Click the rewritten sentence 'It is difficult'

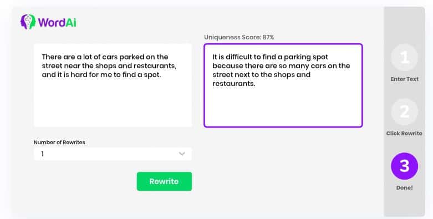pyautogui.click(x=281, y=70)
